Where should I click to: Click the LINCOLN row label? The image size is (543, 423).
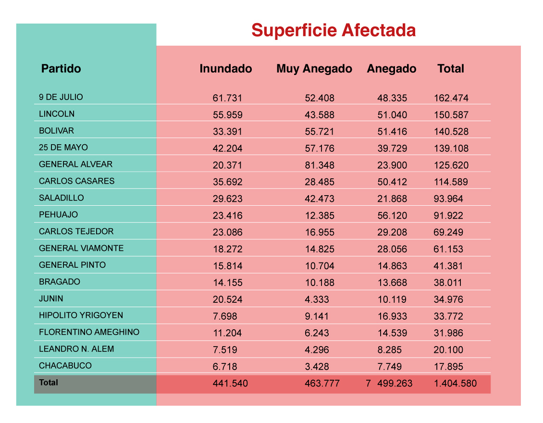(56, 114)
